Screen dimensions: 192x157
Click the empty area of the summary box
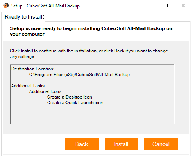(x=92, y=114)
